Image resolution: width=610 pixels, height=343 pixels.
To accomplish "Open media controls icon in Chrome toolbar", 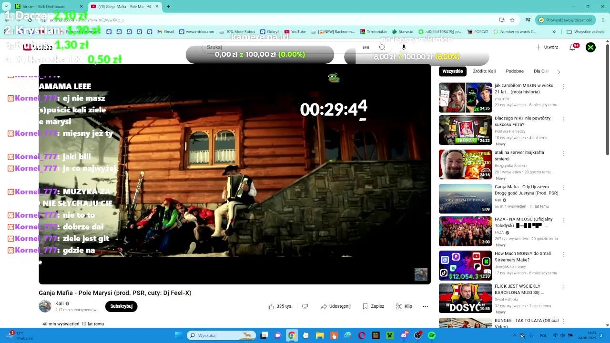I will (528, 20).
